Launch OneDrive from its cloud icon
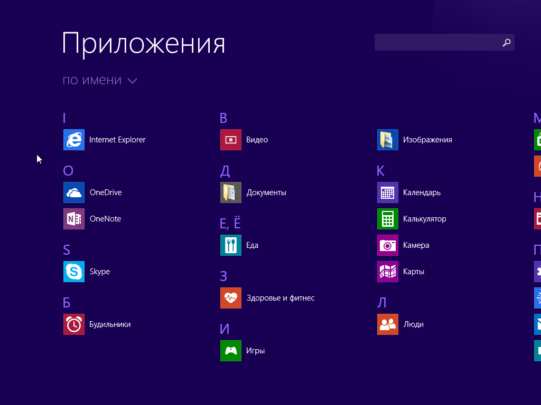The width and height of the screenshot is (541, 405). 73,192
